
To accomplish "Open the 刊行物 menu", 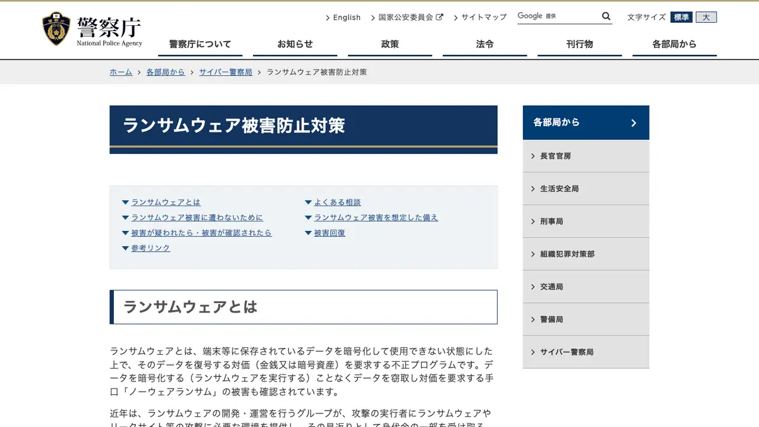I will coord(579,44).
